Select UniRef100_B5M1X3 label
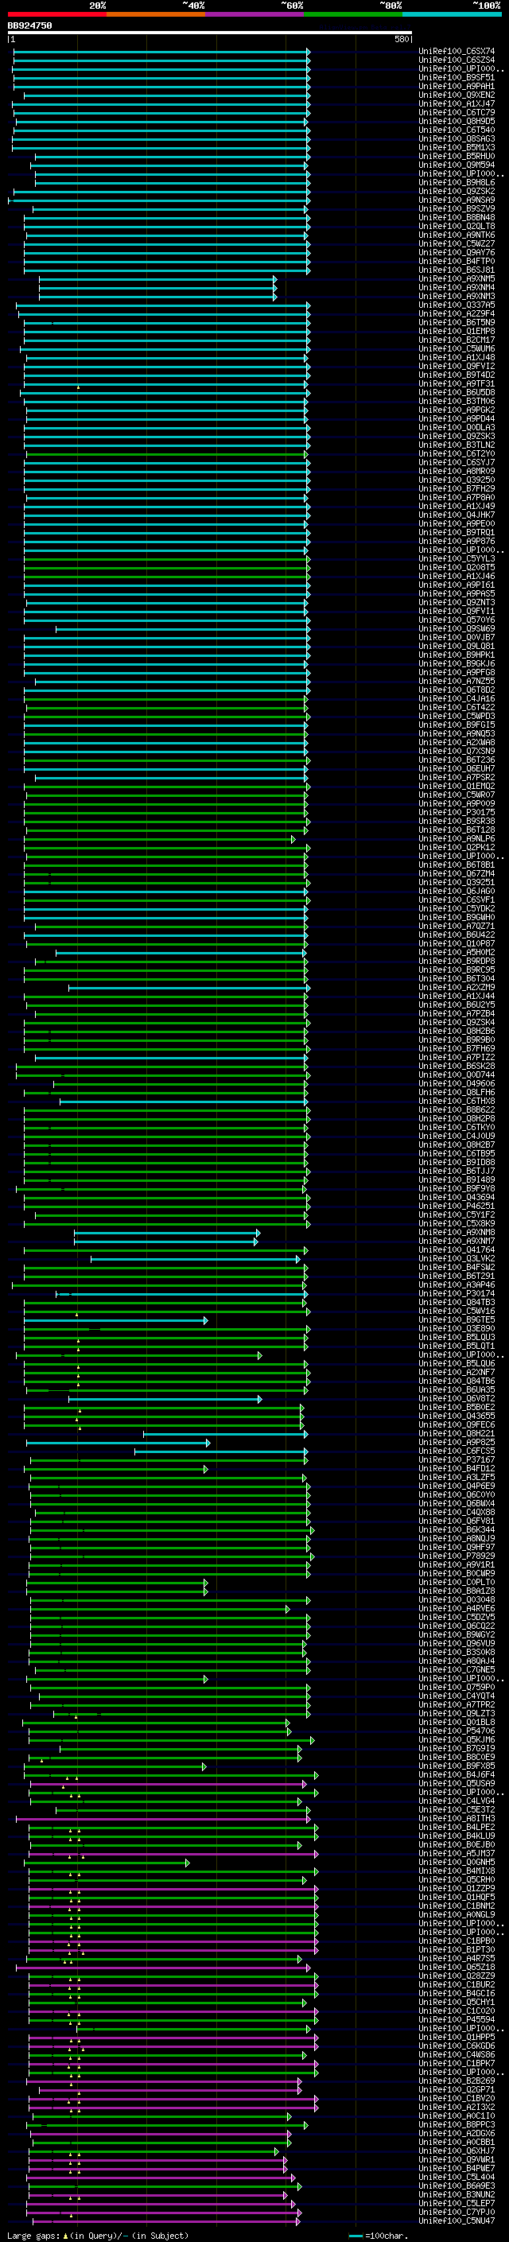509x2242 pixels. tap(457, 147)
